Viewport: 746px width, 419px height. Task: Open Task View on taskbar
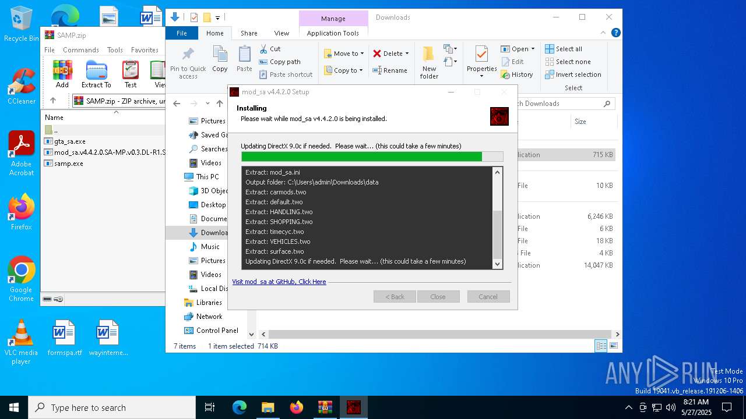pyautogui.click(x=210, y=407)
